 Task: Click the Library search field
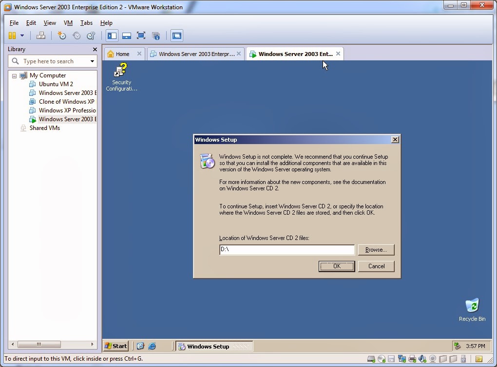tap(52, 61)
